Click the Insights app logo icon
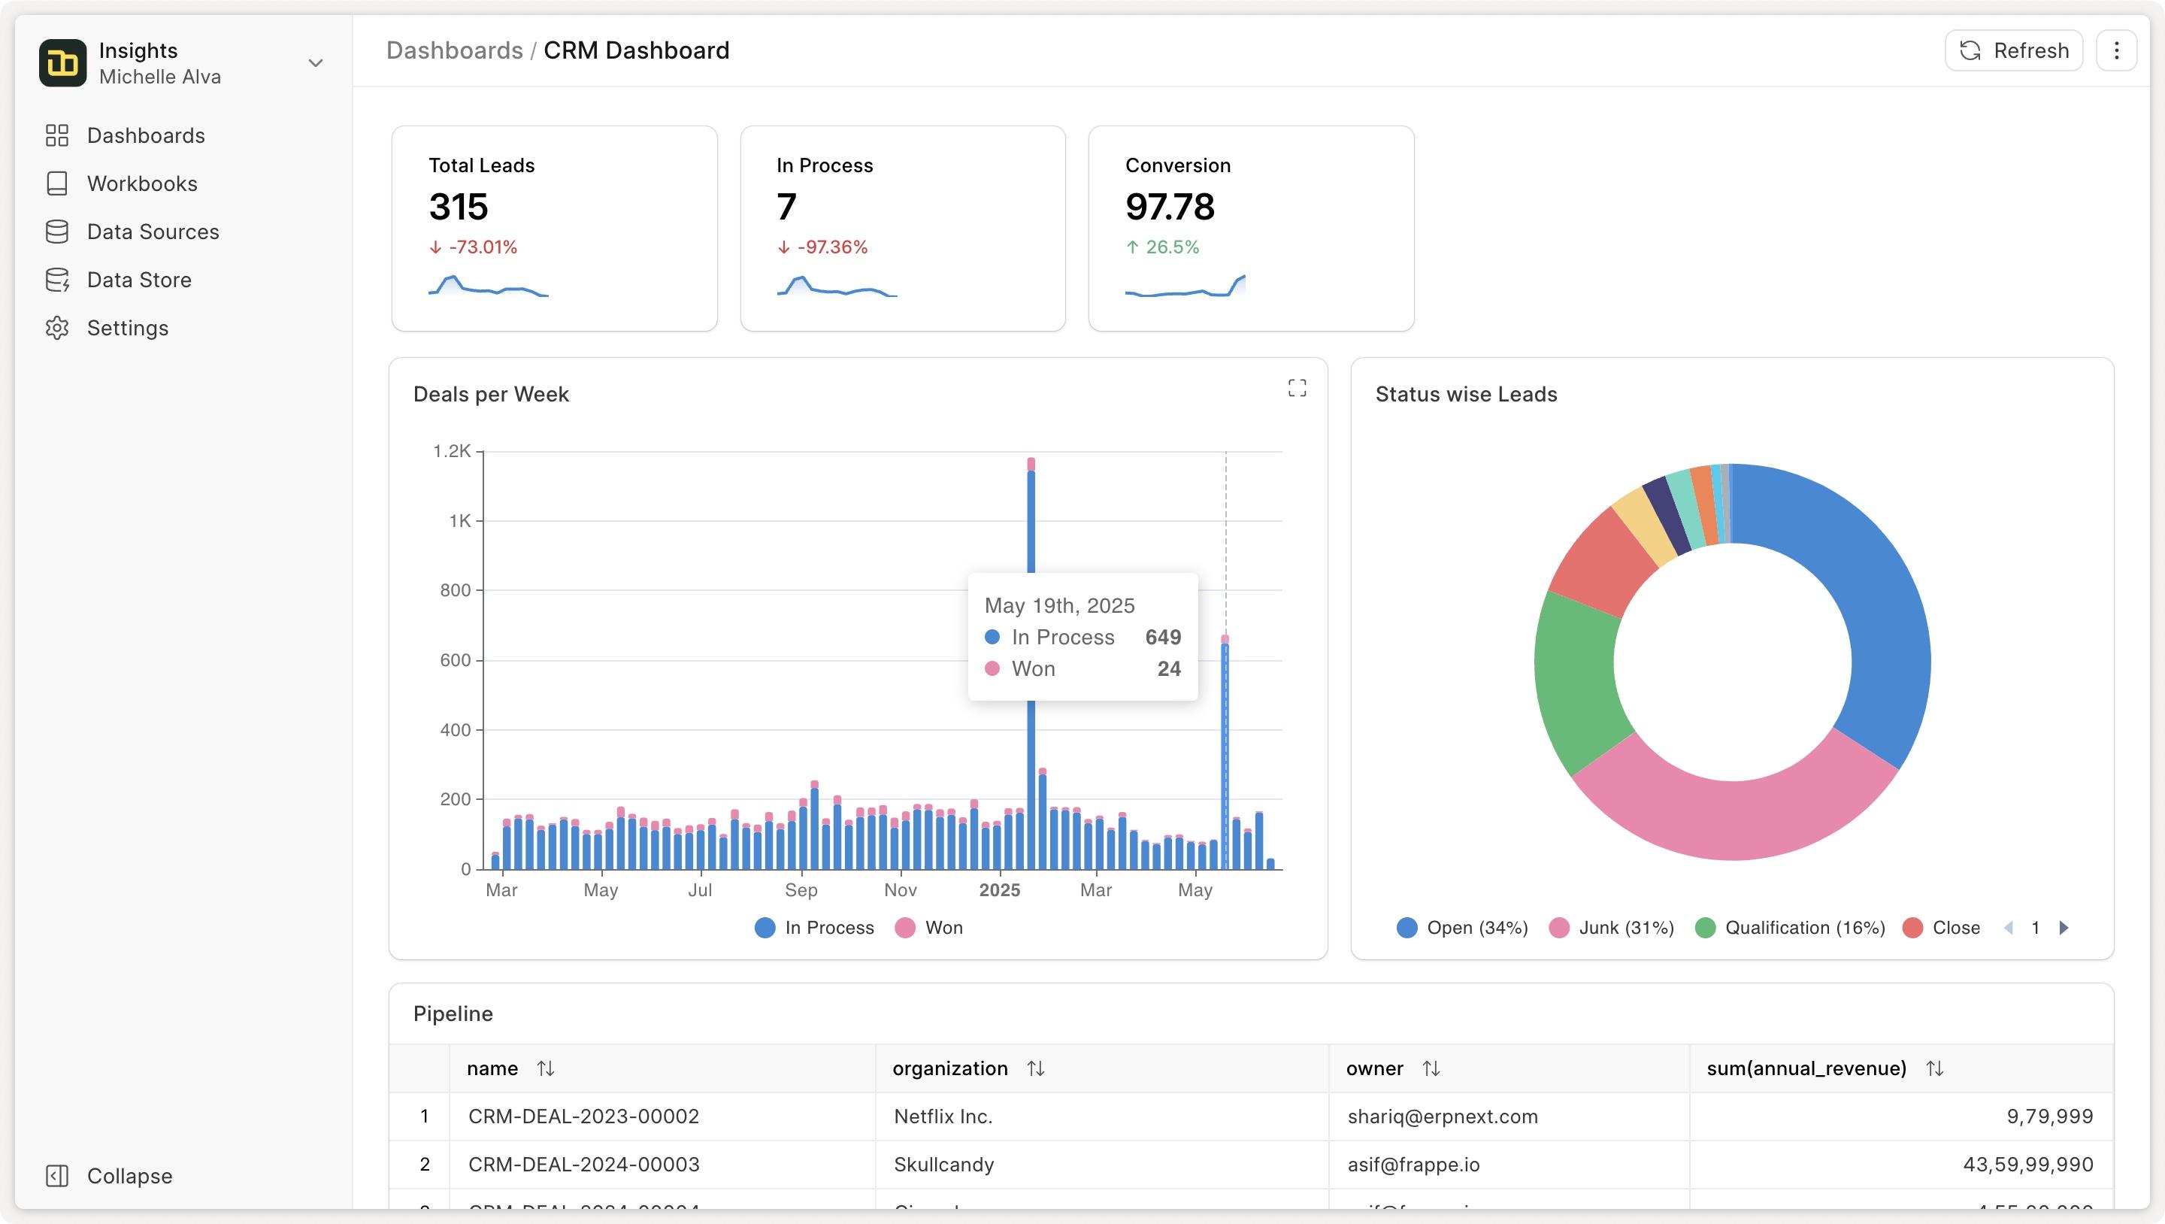Viewport: 2165px width, 1224px height. coord(62,63)
